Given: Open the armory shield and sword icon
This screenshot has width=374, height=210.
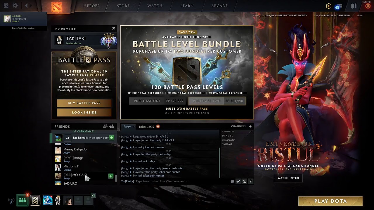Looking at the screenshot, I should (x=354, y=6).
